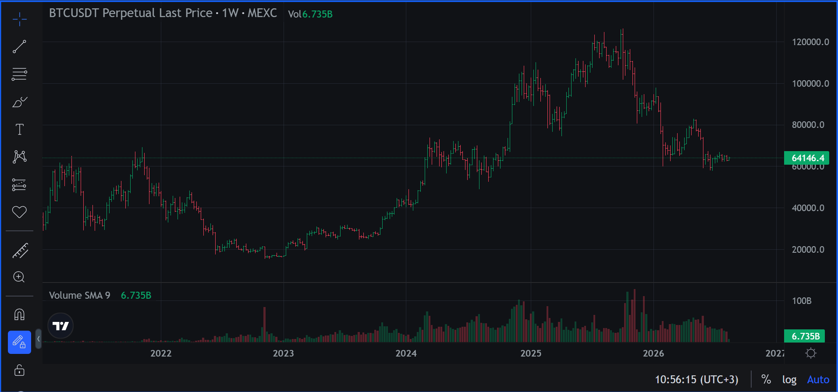Select the crosshair cursor tool
Viewport: 838px width, 392px height.
[x=20, y=19]
